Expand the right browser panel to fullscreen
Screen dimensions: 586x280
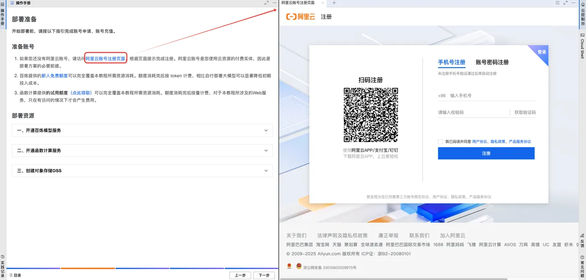point(566,3)
